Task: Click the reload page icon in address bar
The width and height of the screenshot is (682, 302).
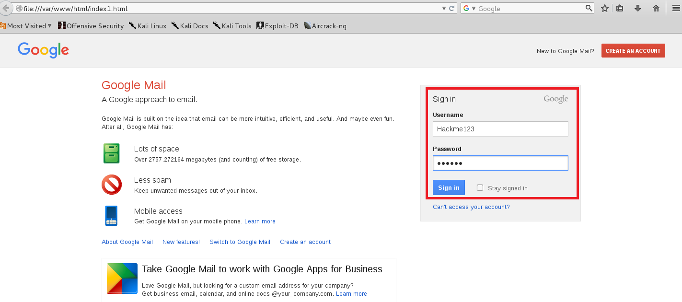Action: [x=452, y=9]
